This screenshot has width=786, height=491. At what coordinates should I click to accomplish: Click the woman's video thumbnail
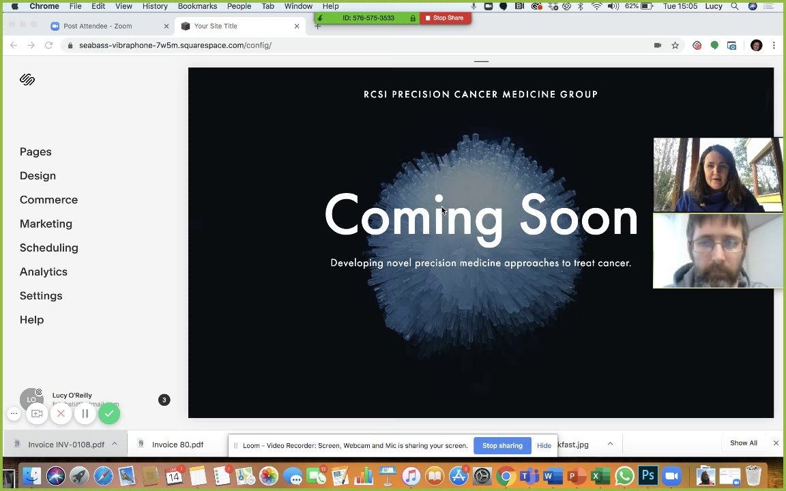coord(718,175)
